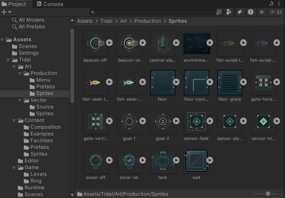Expand sub-assets of sonar-on sprite
The image size is (285, 198).
[x=143, y=160]
